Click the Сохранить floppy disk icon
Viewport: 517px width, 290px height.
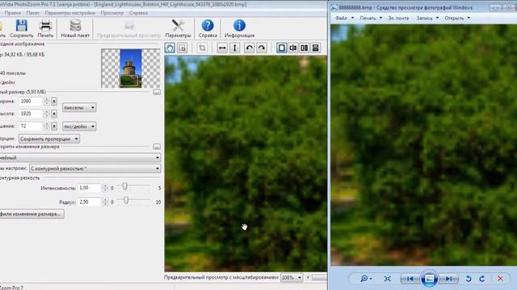(x=22, y=26)
